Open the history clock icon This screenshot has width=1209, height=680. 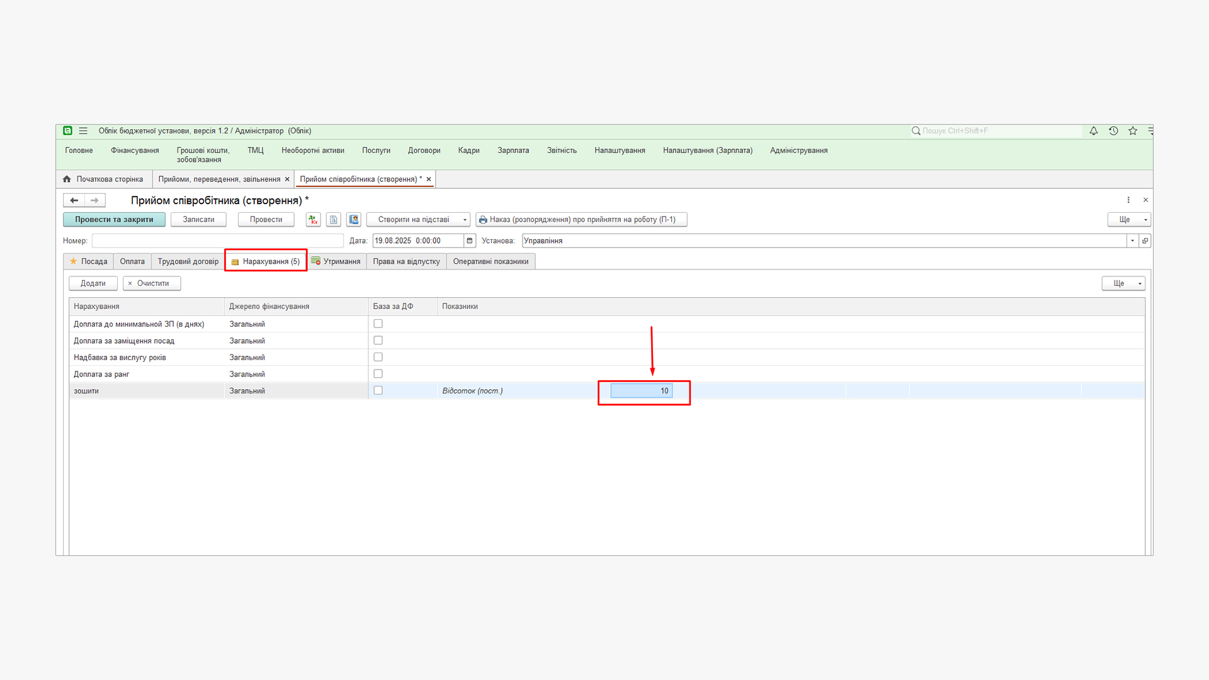pos(1113,131)
